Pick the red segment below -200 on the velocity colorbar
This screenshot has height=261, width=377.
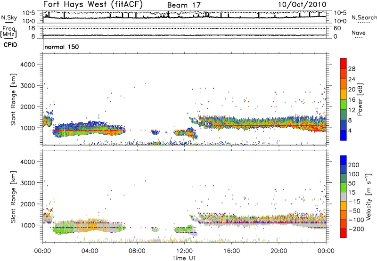[344, 233]
